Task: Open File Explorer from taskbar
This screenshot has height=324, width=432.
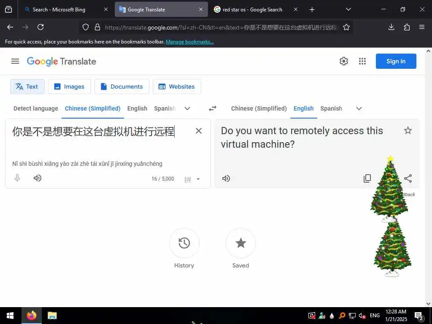Action: click(52, 316)
